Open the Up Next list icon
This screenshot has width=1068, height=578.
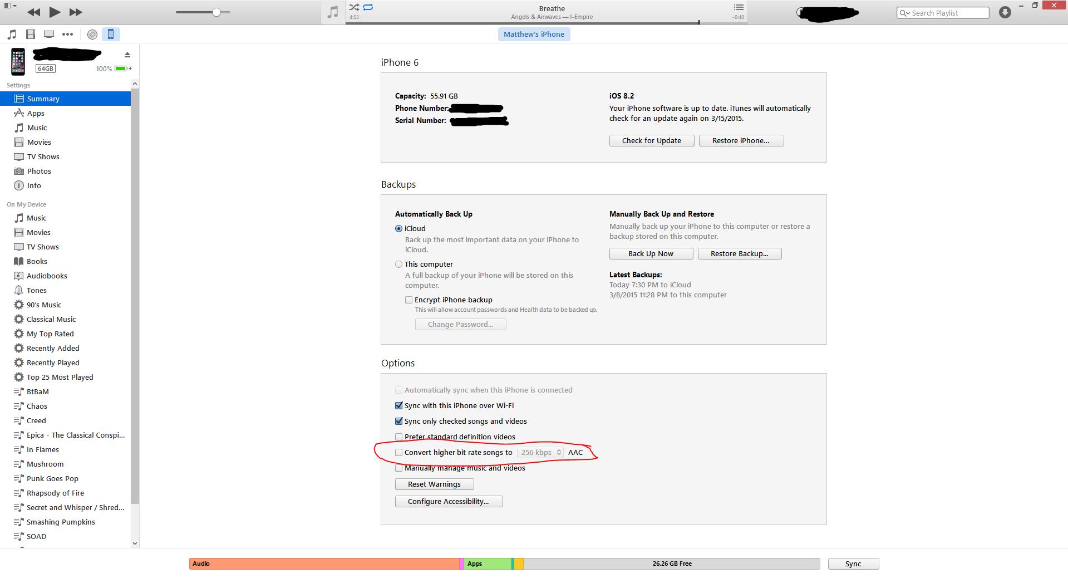(x=739, y=7)
